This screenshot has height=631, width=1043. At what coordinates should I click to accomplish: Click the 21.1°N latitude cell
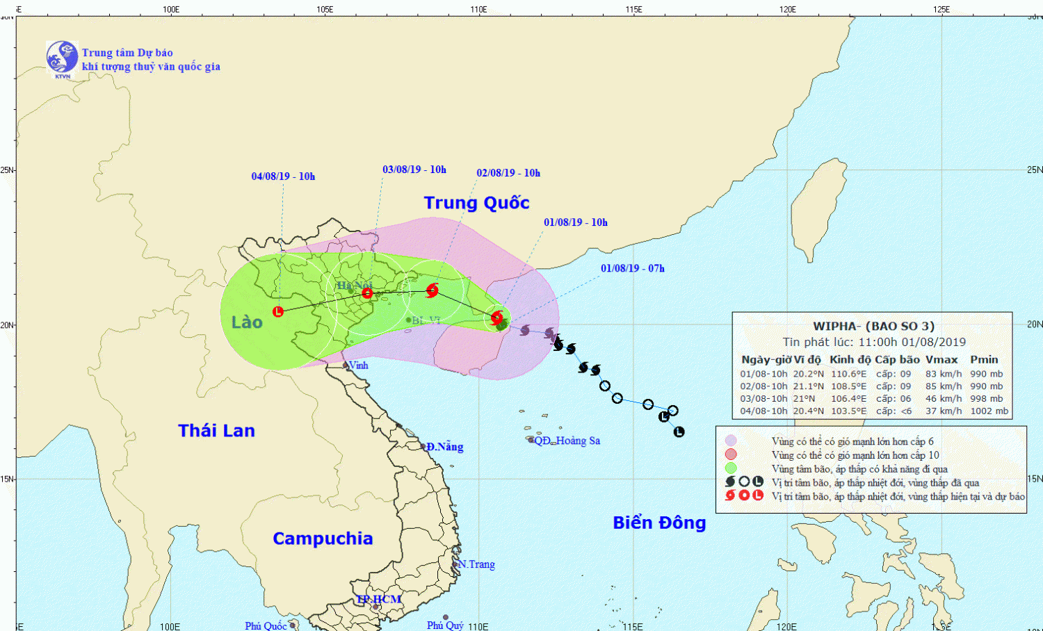pyautogui.click(x=809, y=386)
